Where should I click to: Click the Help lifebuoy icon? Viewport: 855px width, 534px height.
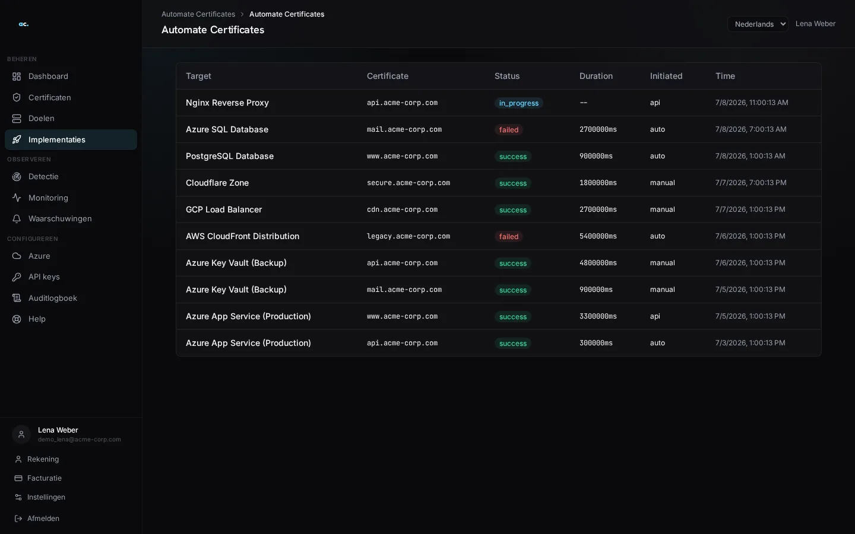(17, 319)
